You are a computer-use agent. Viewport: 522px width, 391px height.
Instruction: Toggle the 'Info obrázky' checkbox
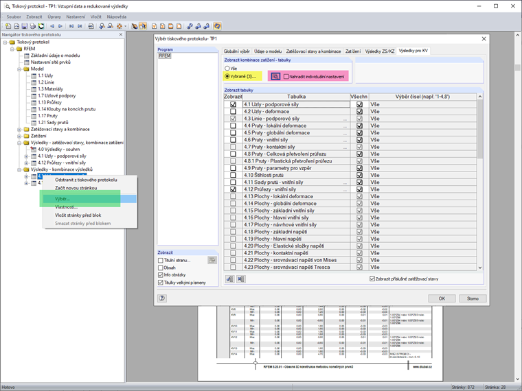[161, 275]
